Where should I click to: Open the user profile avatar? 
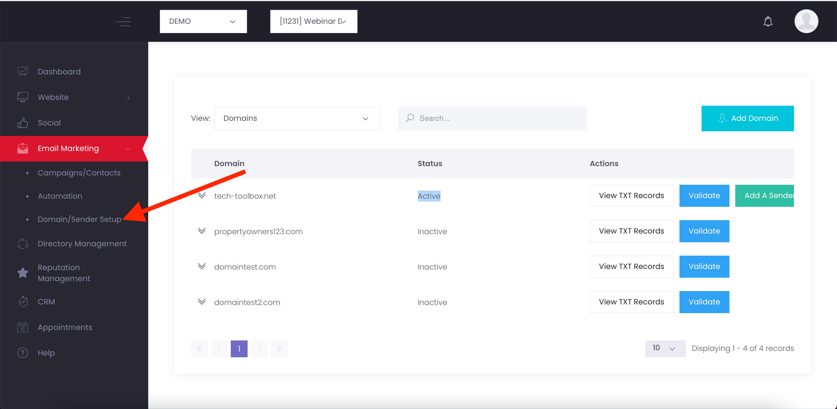(x=806, y=21)
